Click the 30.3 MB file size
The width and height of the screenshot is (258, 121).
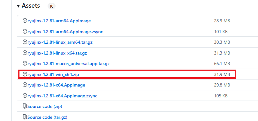click(222, 42)
